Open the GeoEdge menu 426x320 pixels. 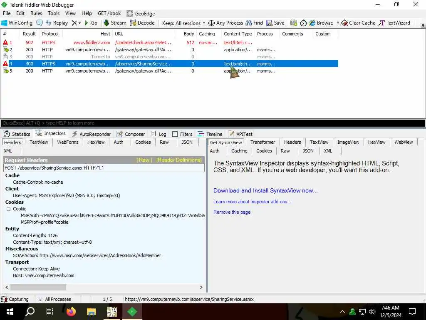pos(141,13)
